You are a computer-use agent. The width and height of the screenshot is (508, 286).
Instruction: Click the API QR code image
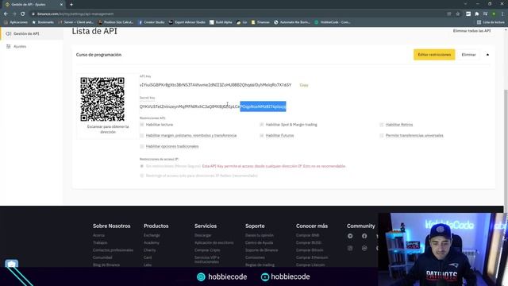coord(102,99)
